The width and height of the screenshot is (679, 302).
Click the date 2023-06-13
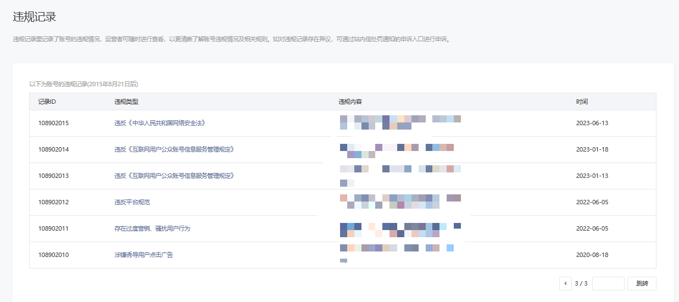pos(592,123)
